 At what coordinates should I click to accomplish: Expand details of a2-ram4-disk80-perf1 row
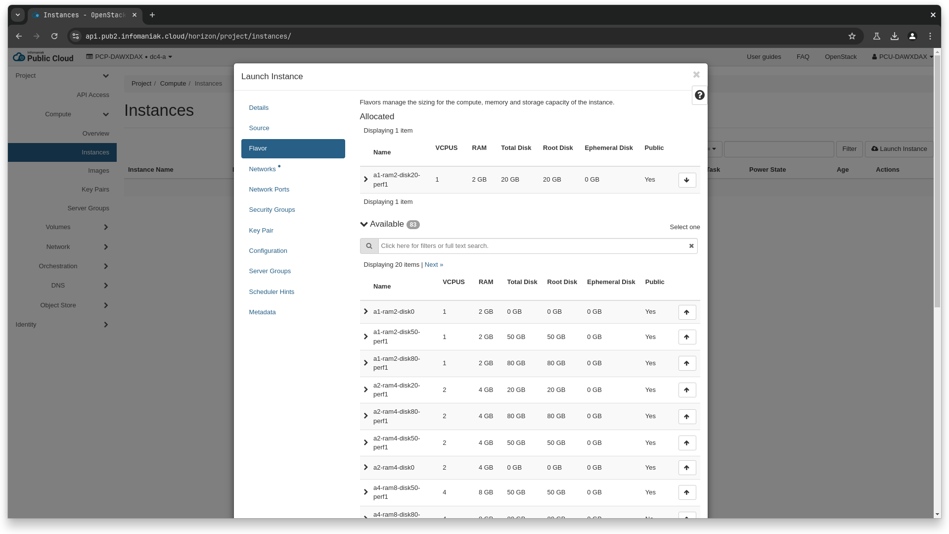coord(365,416)
